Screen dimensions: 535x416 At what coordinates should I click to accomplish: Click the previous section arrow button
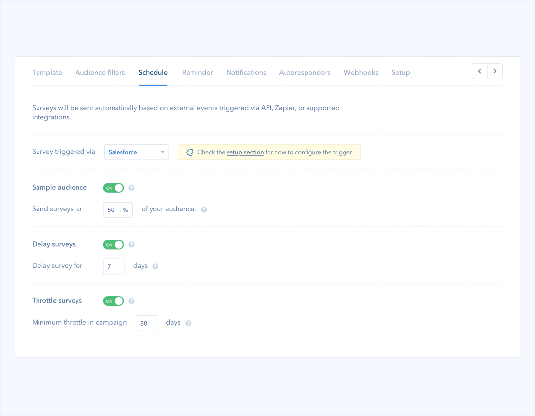click(x=480, y=71)
